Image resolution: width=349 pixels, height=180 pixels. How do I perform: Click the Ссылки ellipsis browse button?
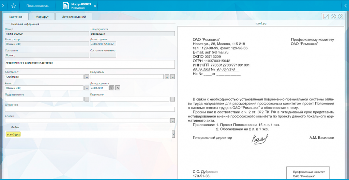pos(172,120)
